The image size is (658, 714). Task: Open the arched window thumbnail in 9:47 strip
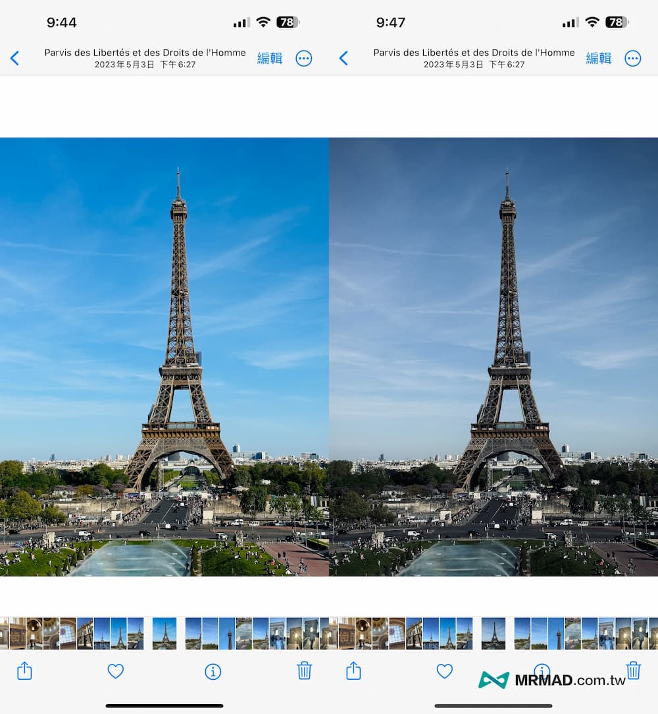[397, 634]
